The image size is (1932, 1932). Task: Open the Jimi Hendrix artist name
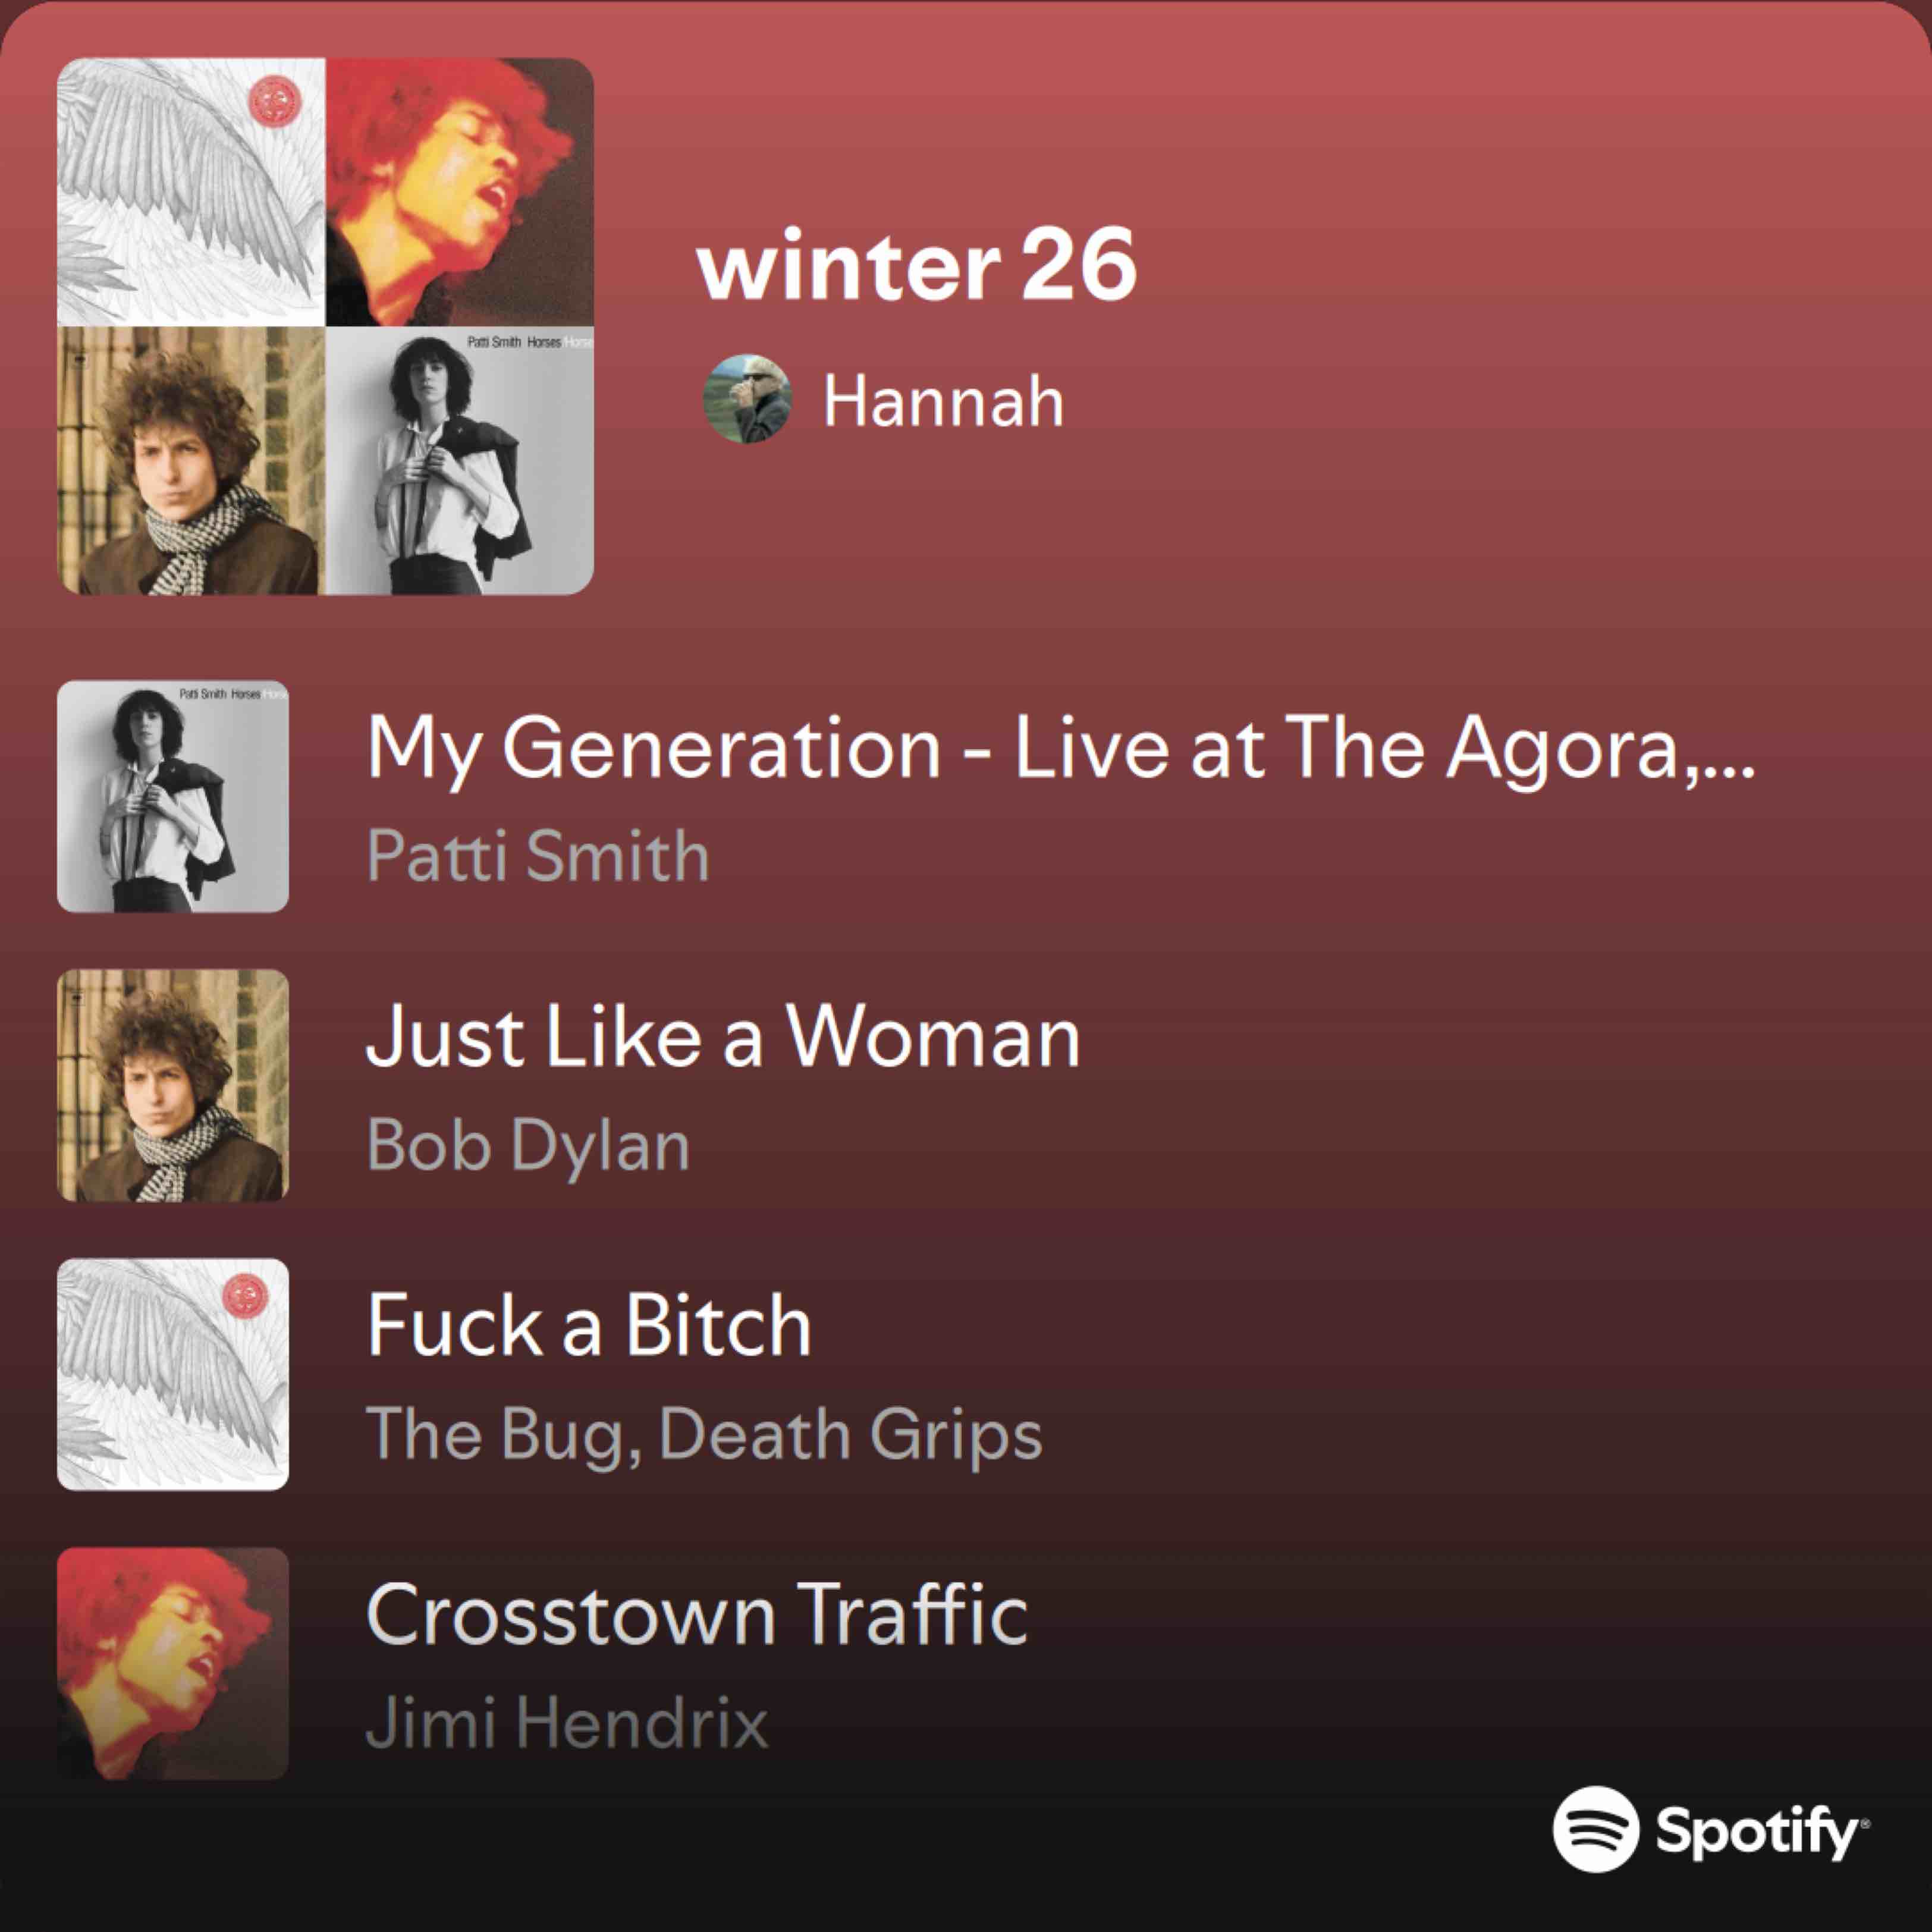567,1723
